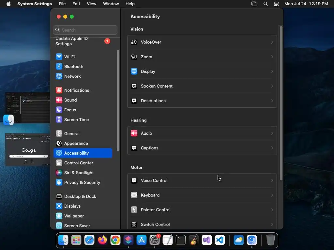Open Zoom settings via its chevron

(272, 57)
